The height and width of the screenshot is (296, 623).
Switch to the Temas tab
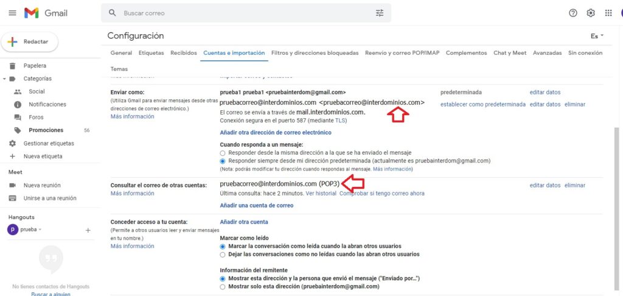pyautogui.click(x=119, y=69)
